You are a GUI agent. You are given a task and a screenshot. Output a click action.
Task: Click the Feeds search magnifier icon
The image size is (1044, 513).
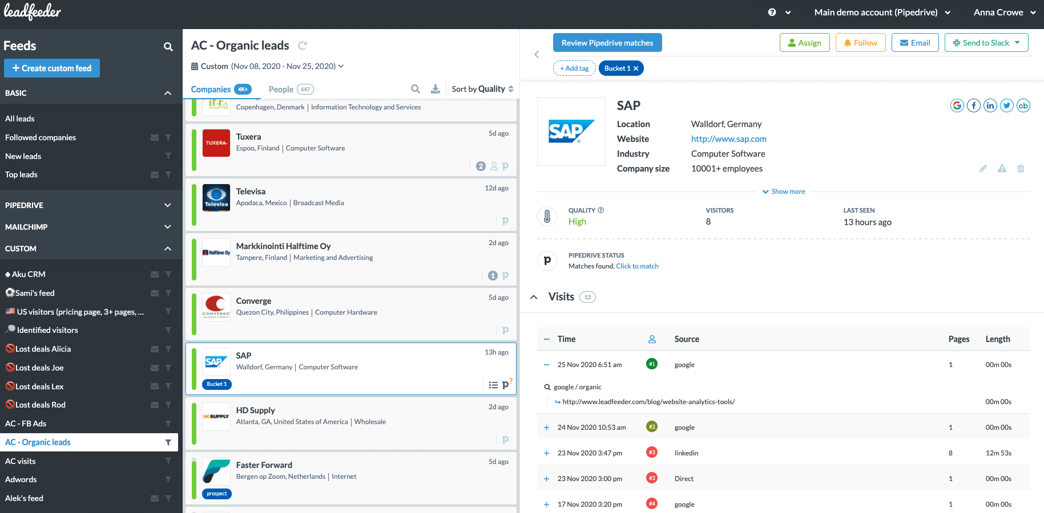click(x=168, y=47)
